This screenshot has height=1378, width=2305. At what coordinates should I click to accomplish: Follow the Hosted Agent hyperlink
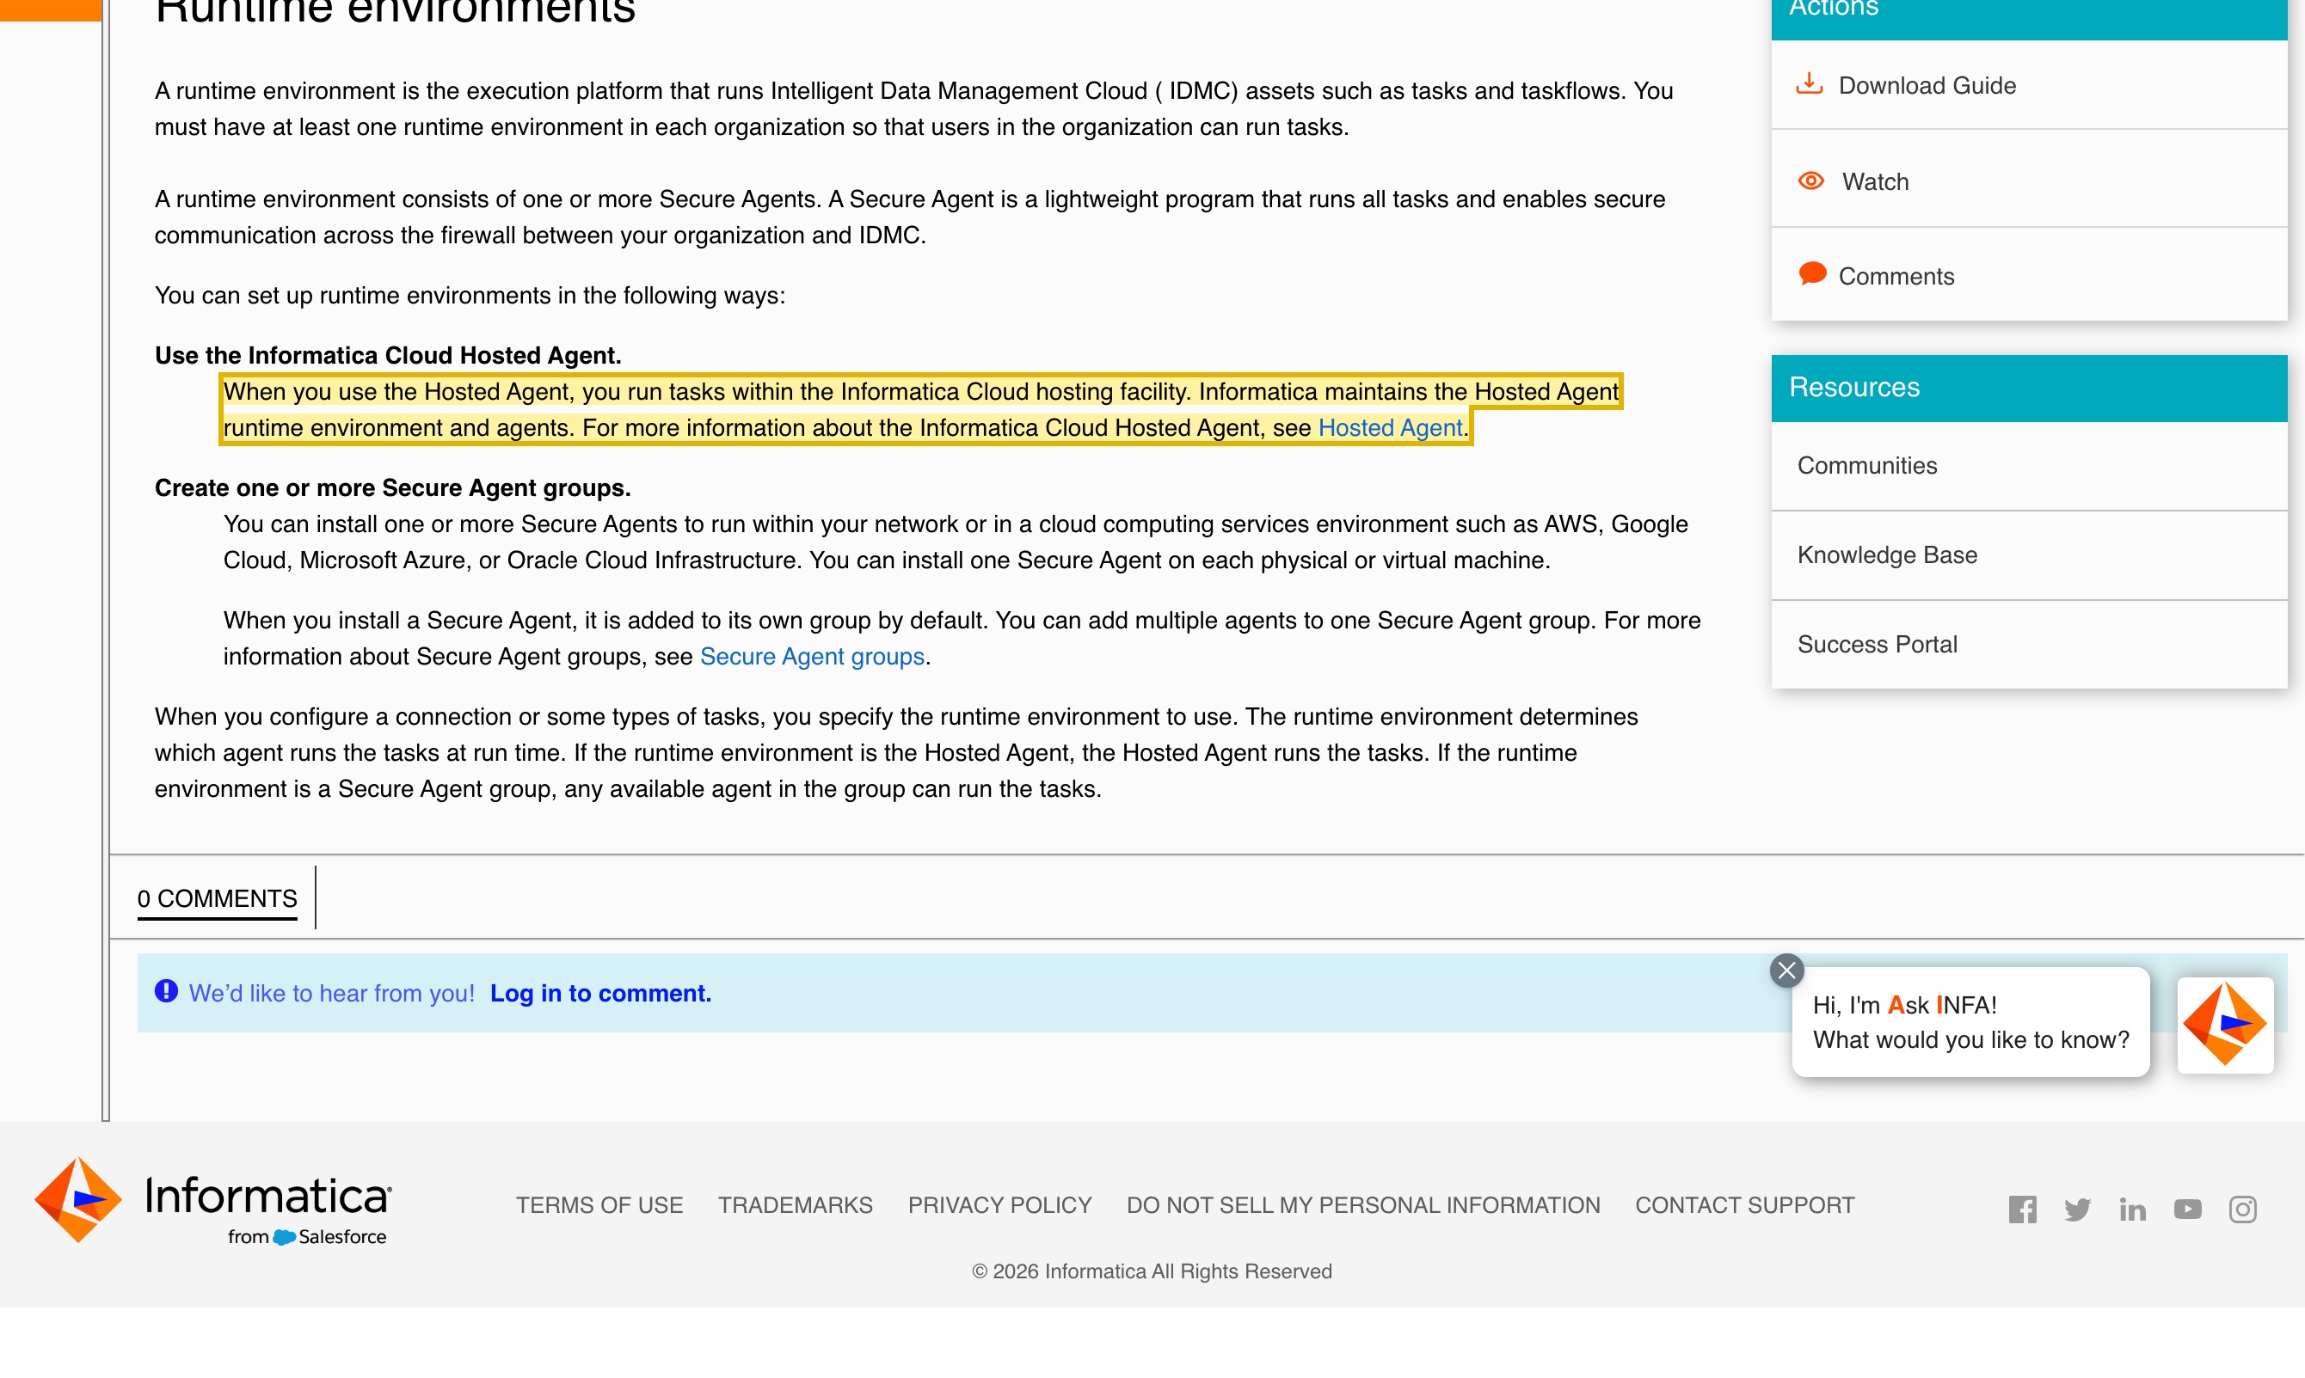pyautogui.click(x=1390, y=428)
